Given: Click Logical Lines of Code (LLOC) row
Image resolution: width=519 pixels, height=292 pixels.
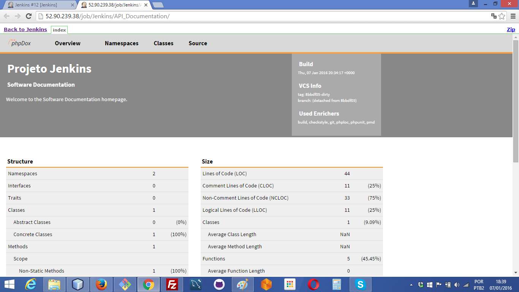Looking at the screenshot, I should click(292, 210).
